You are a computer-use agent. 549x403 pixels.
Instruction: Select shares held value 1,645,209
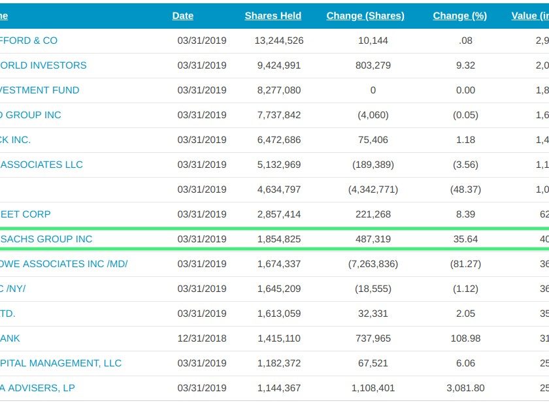[279, 289]
